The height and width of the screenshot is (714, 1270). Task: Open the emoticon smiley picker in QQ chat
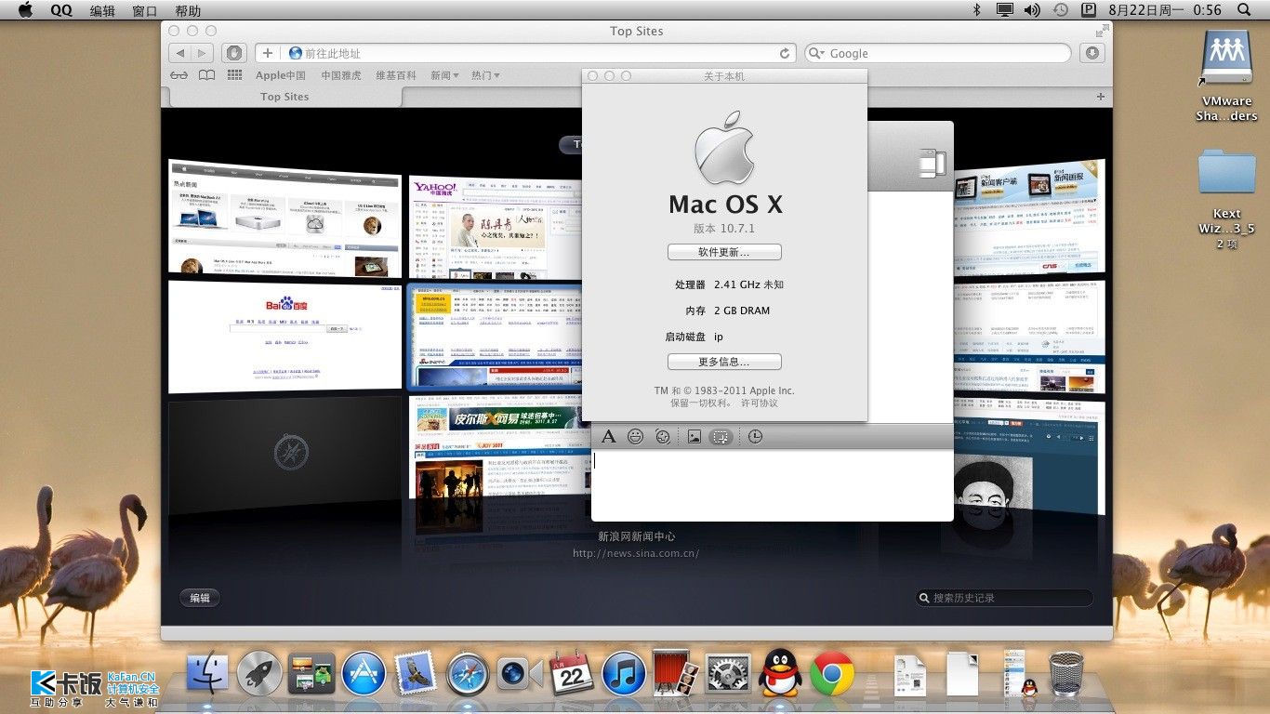click(x=635, y=436)
